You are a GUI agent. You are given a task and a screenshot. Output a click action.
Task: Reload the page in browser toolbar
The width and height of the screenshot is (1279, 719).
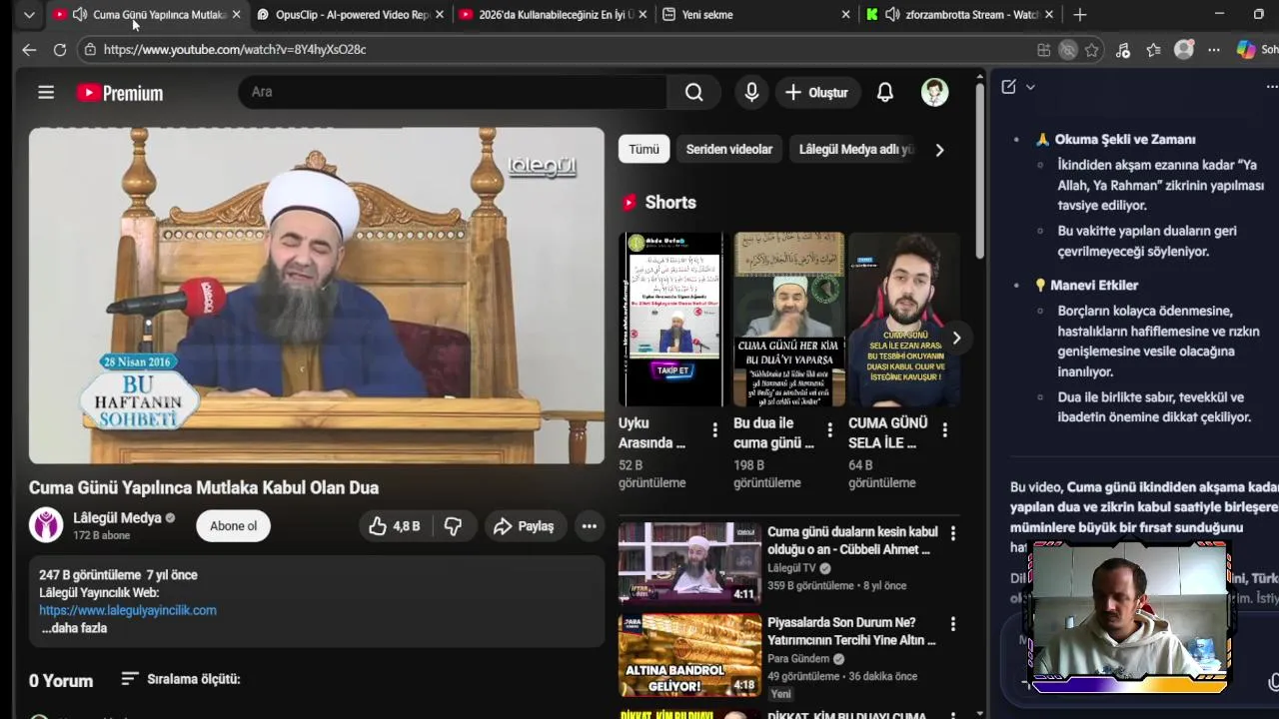60,49
